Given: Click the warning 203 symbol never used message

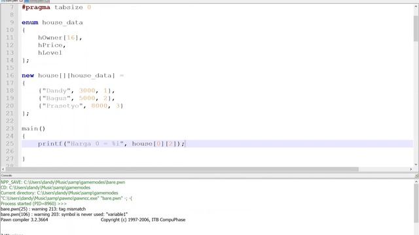Looking at the screenshot, I should [64, 214].
